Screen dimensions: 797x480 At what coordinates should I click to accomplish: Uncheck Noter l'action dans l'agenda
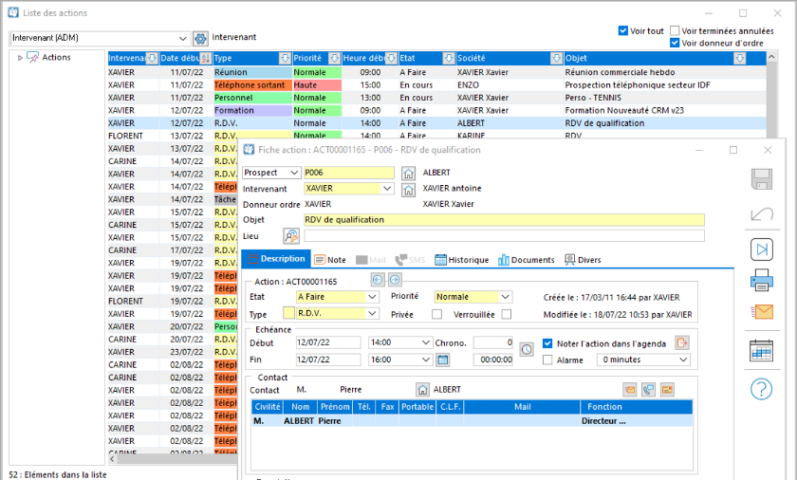(x=547, y=343)
